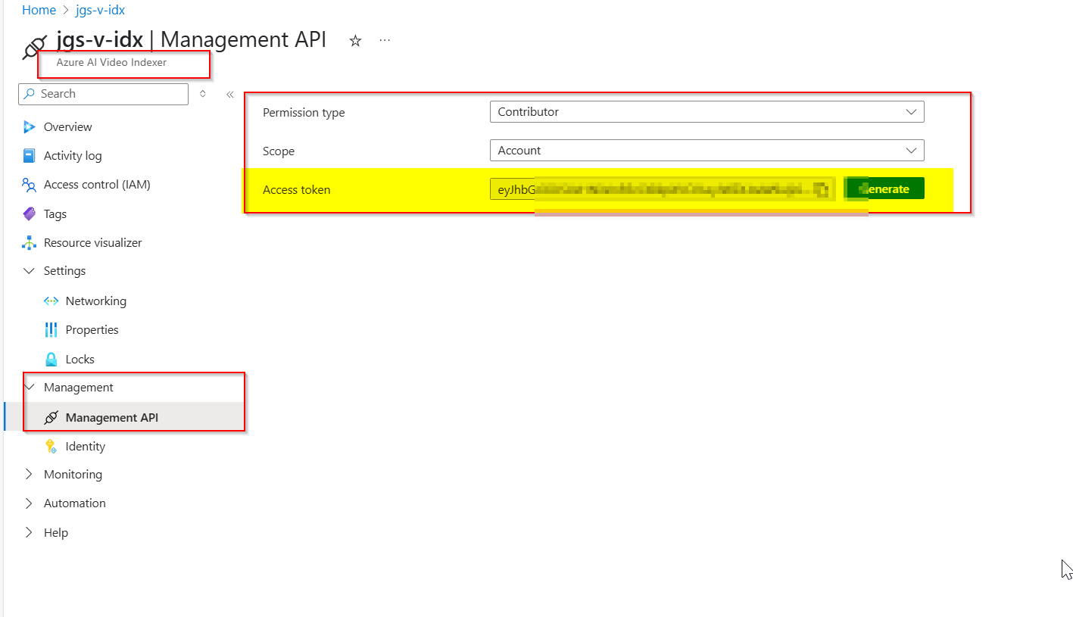
Task: Open the Identity page
Action: [x=86, y=446]
